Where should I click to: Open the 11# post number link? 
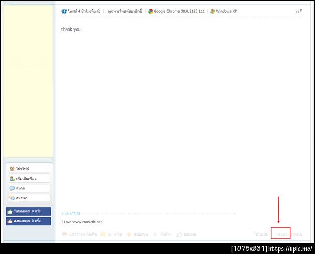299,12
